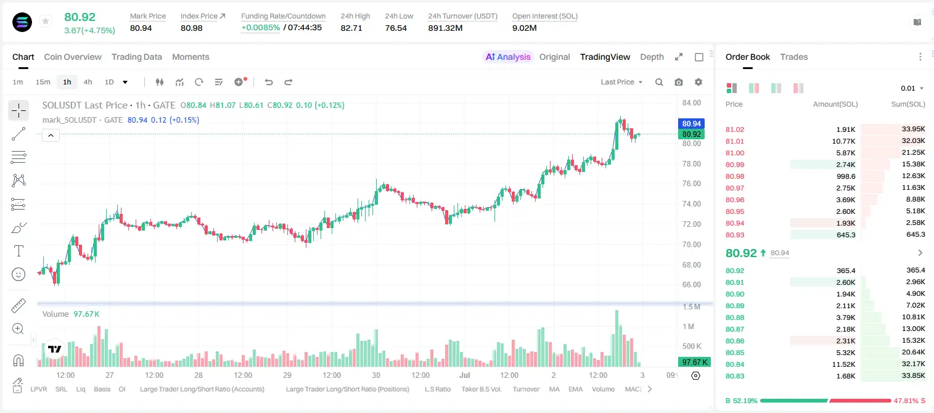Open the emoji sticker tool
The height and width of the screenshot is (413, 934).
[x=18, y=274]
